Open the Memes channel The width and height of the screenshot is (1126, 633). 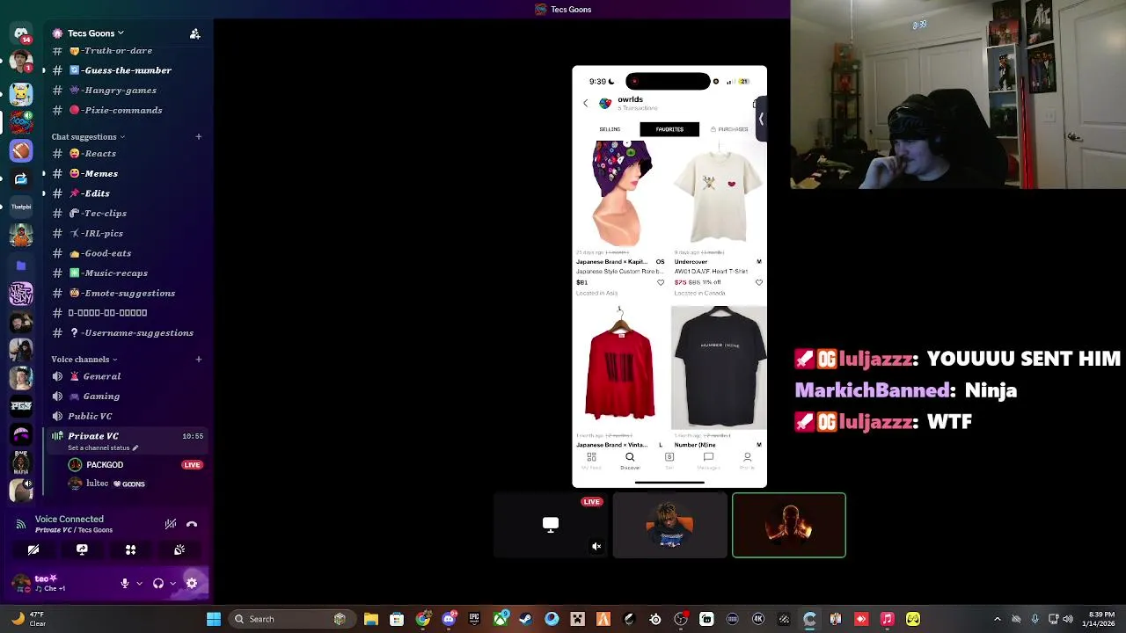click(128, 173)
